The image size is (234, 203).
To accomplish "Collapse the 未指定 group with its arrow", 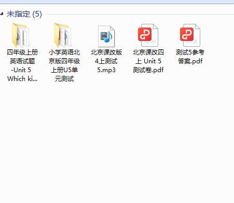I will click(x=2, y=13).
